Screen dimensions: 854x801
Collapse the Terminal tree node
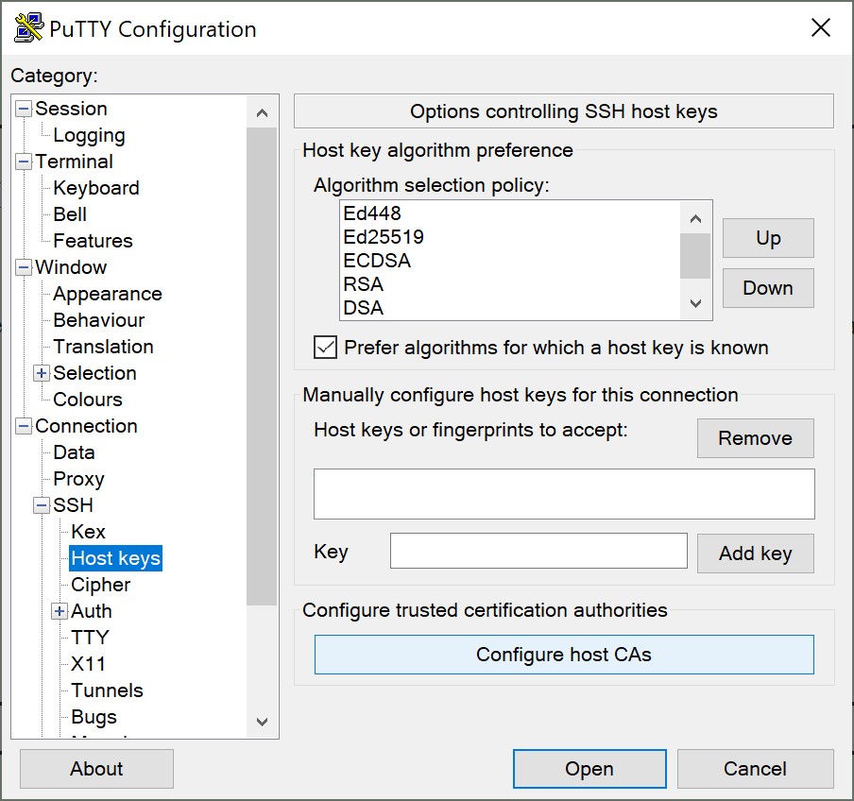[24, 162]
